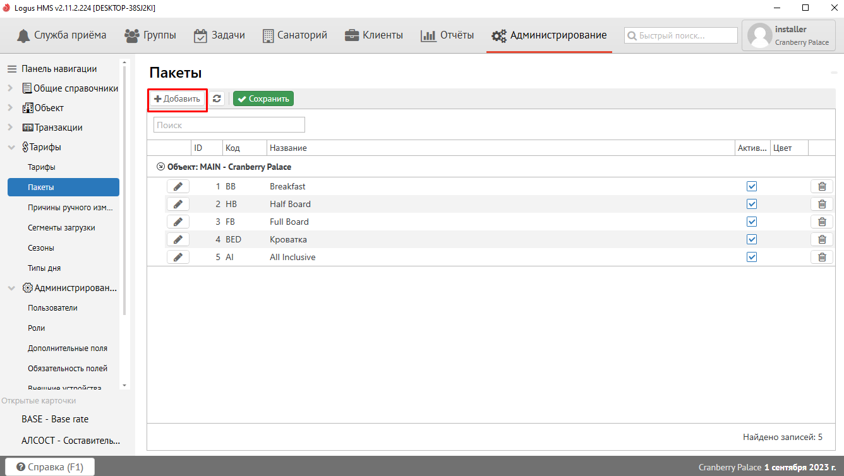The image size is (844, 476).
Task: Click the hamburger icon of Панель навигации
Action: pyautogui.click(x=12, y=69)
